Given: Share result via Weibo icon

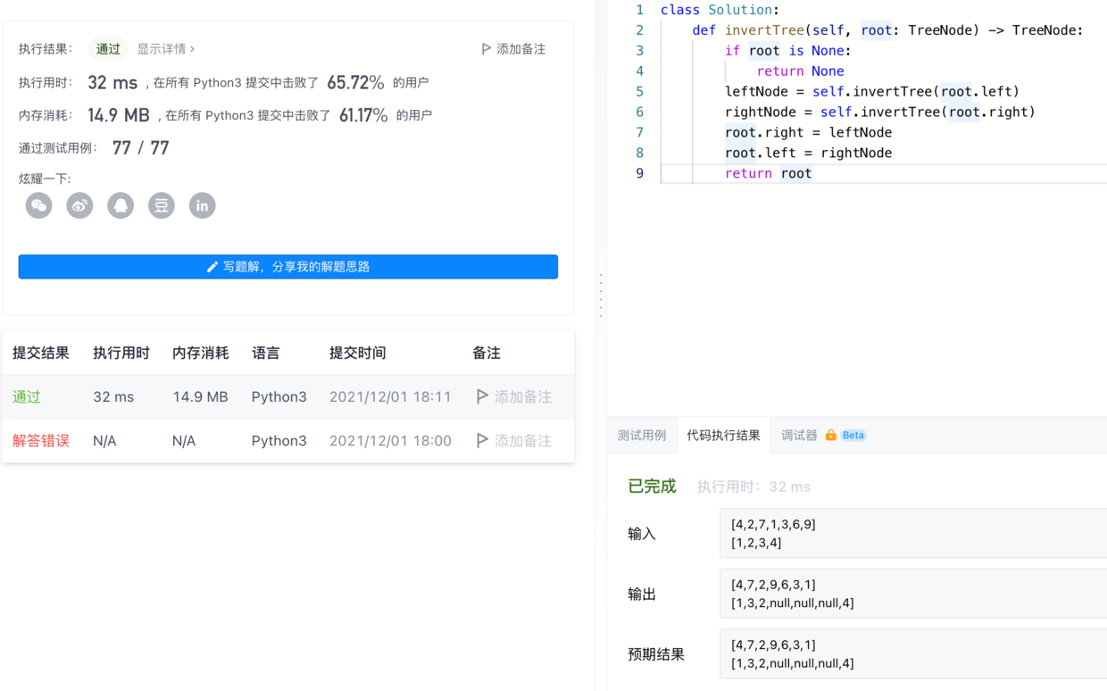Looking at the screenshot, I should coord(79,205).
